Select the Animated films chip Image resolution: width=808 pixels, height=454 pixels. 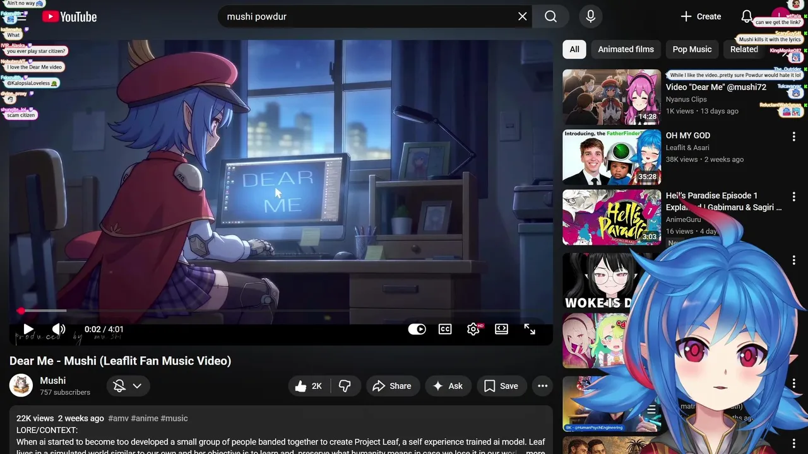pos(626,49)
